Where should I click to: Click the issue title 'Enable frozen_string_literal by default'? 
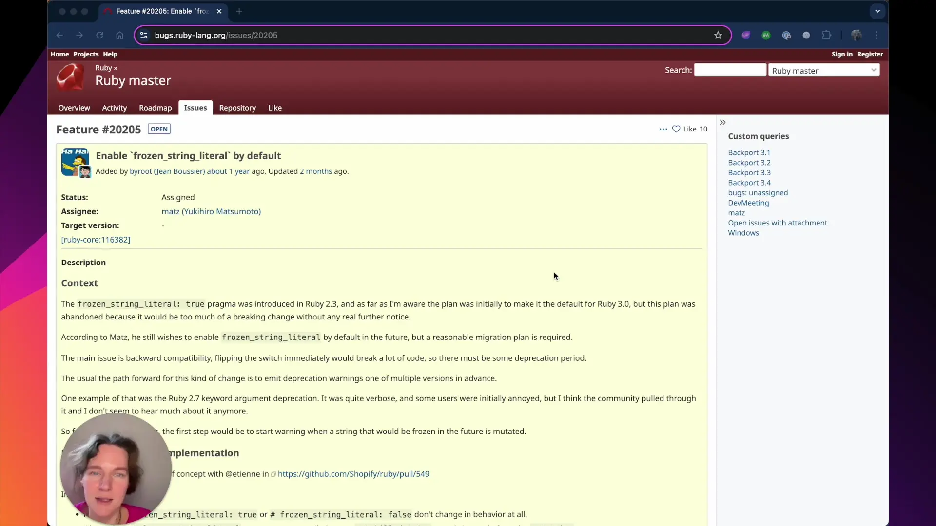point(188,156)
